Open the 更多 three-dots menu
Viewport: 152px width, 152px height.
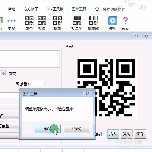pos(12,23)
